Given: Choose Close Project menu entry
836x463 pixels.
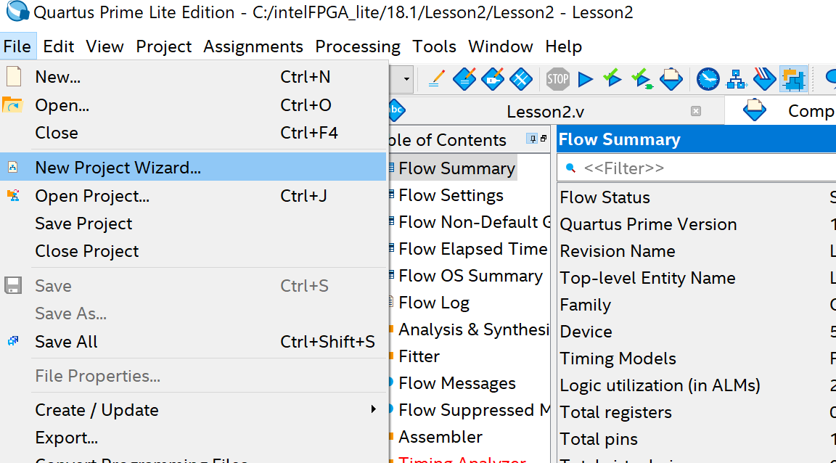Looking at the screenshot, I should pyautogui.click(x=193, y=250).
